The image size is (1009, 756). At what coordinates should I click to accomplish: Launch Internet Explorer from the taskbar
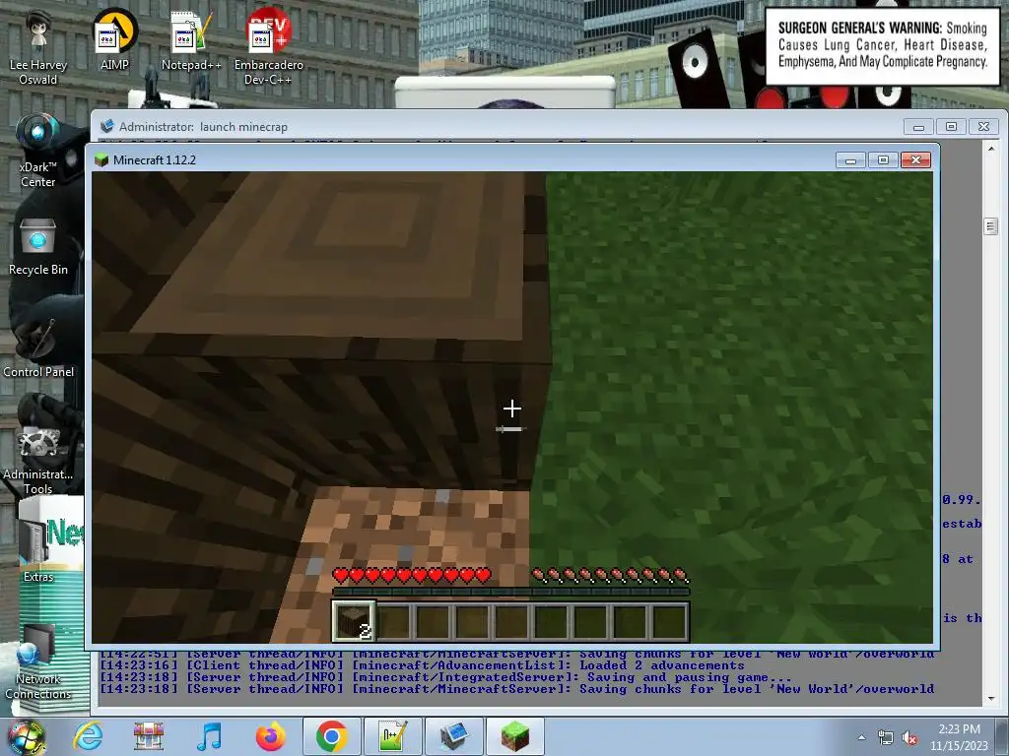(88, 736)
